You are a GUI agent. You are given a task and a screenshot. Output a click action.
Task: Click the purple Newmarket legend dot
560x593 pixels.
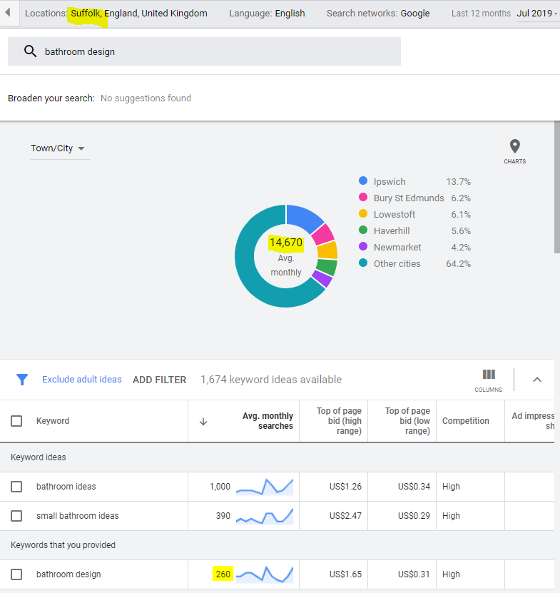(x=363, y=247)
